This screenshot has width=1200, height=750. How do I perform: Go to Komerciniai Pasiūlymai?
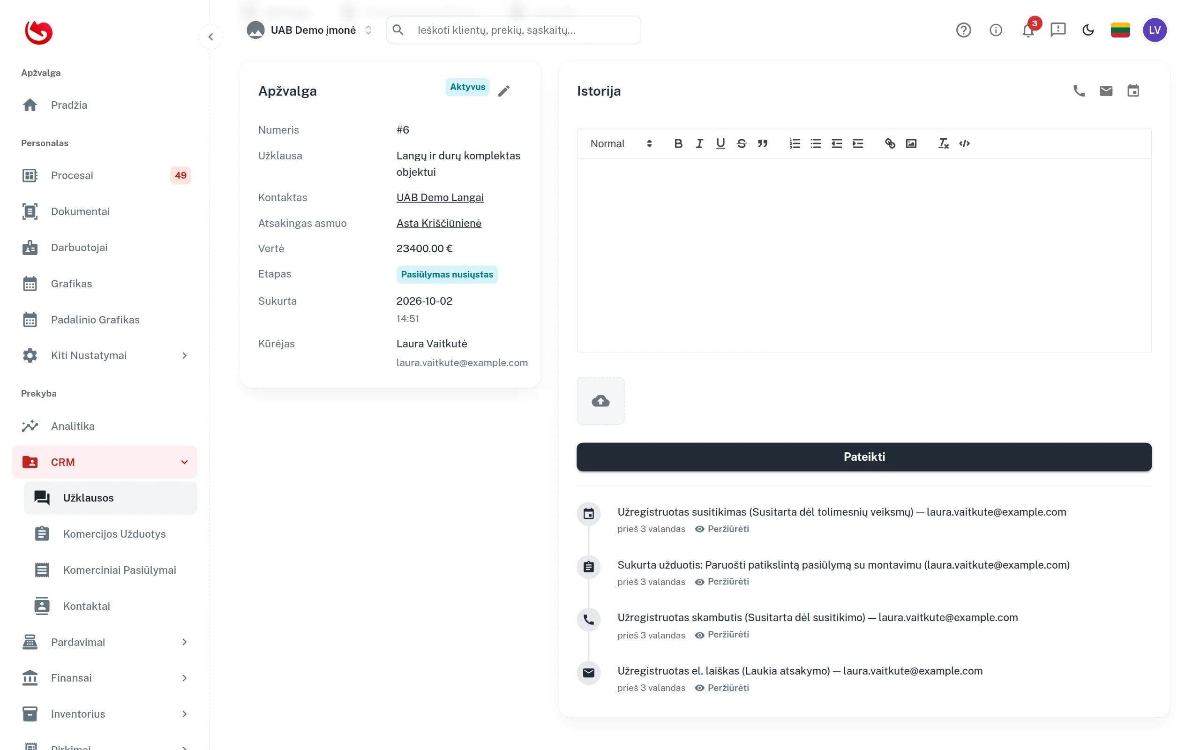click(x=111, y=570)
